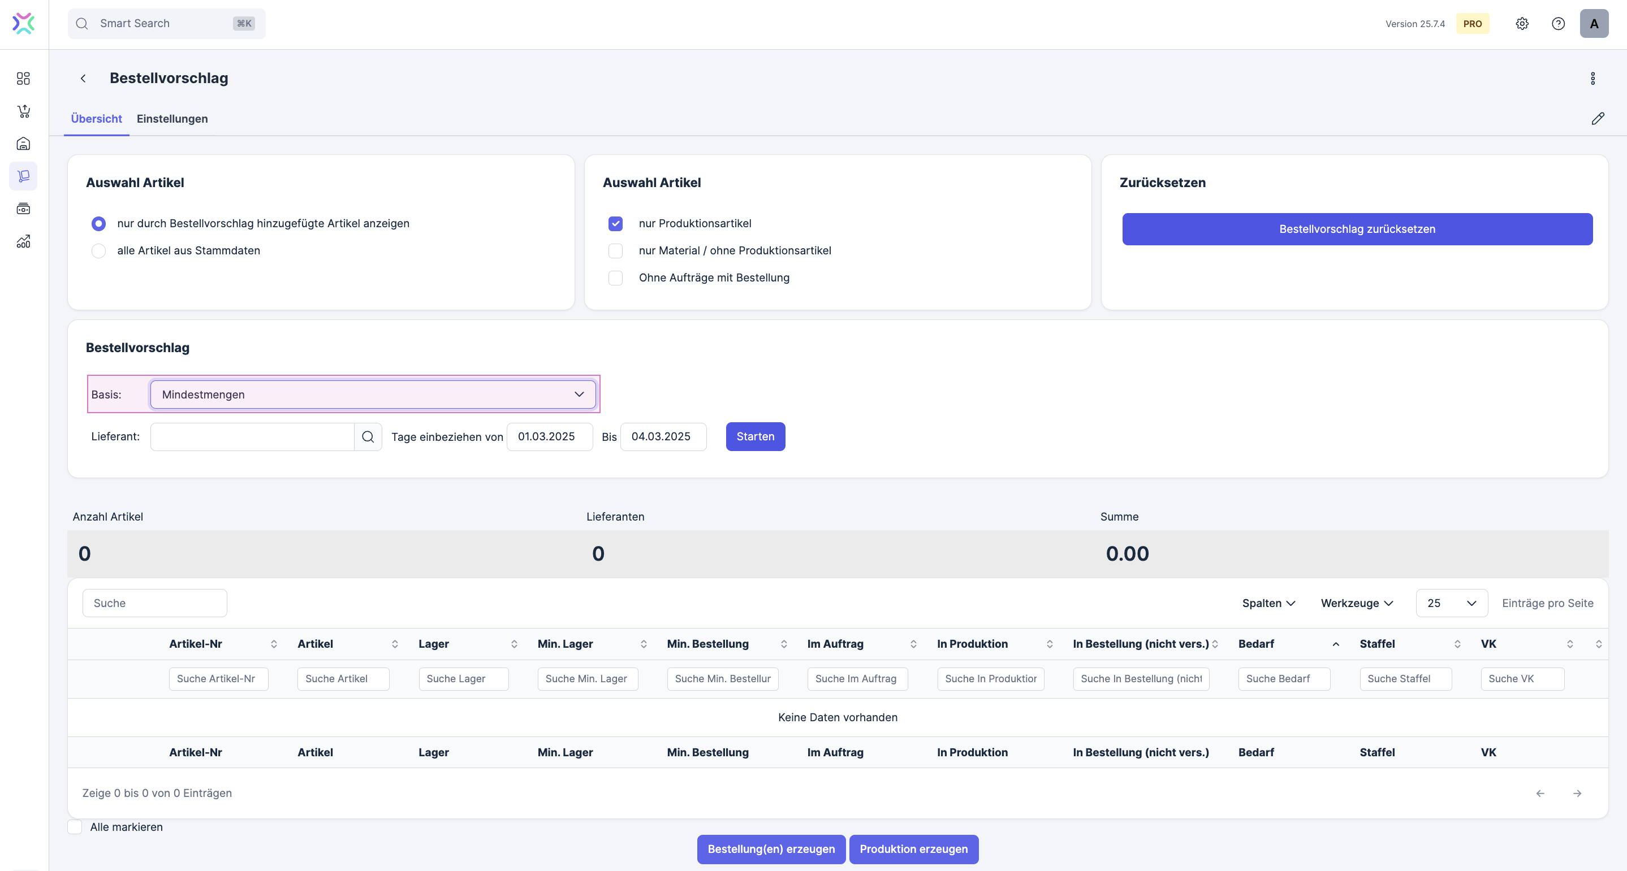Open the warehouse icon in sidebar
Image resolution: width=1627 pixels, height=871 pixels.
[x=23, y=144]
